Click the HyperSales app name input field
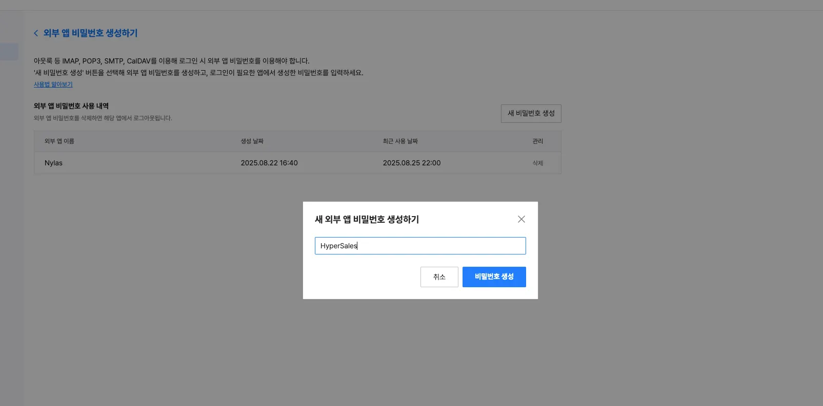The image size is (823, 406). click(x=420, y=246)
